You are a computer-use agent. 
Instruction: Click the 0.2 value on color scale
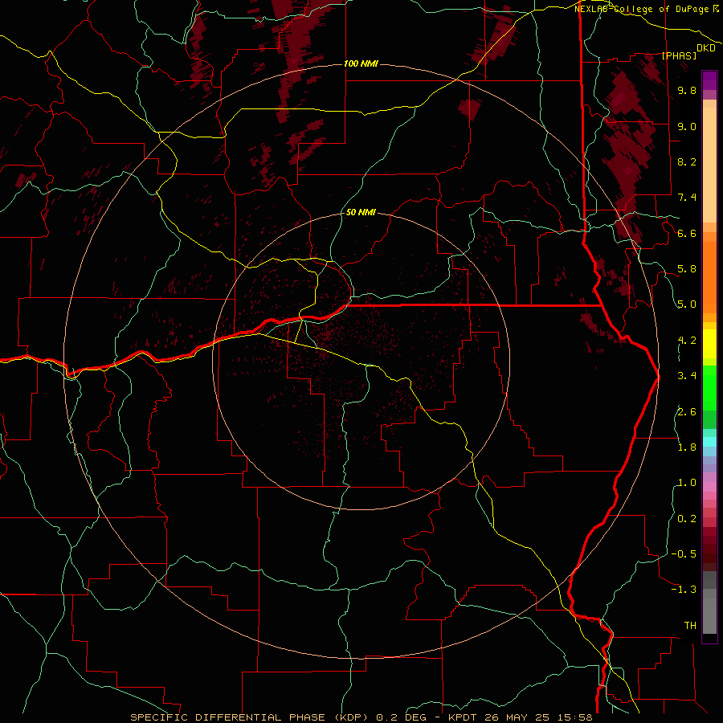(687, 519)
